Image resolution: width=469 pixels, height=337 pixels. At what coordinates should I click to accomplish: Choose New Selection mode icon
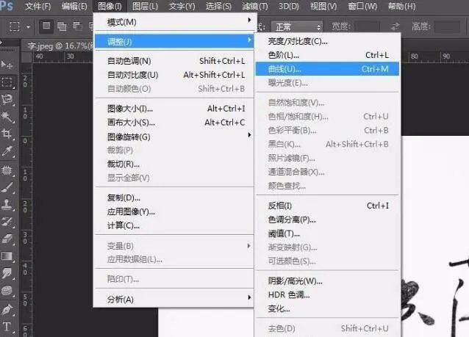pos(46,26)
